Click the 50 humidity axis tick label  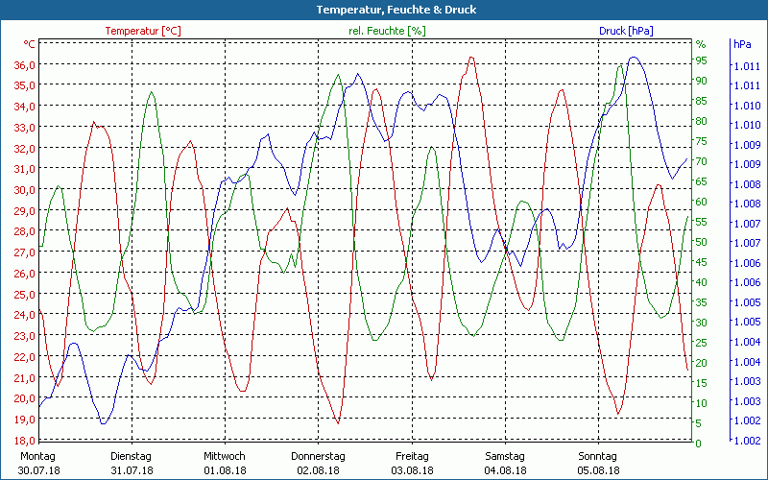[x=701, y=242]
